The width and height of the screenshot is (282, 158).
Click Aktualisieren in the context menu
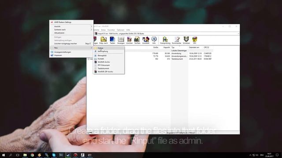tap(71, 33)
